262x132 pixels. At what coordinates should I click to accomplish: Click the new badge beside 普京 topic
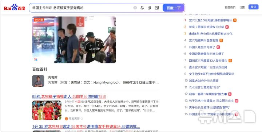[227, 27]
